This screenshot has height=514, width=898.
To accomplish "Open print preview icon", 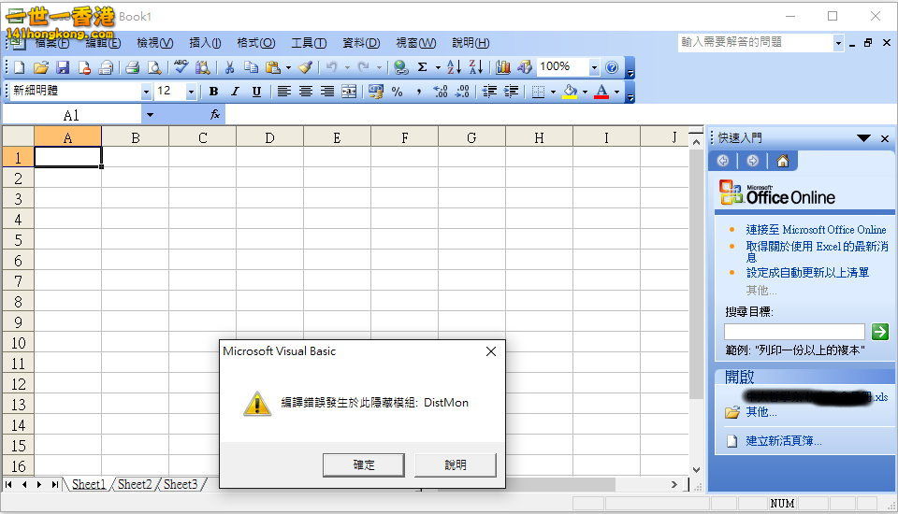I will [154, 67].
